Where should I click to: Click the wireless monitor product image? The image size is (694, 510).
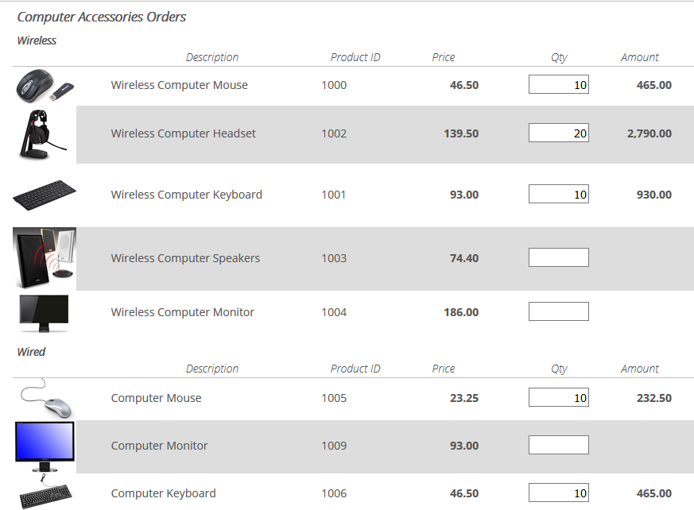(45, 313)
